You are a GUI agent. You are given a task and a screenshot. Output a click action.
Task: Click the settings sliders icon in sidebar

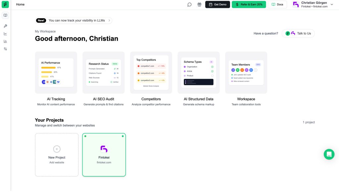(5, 49)
